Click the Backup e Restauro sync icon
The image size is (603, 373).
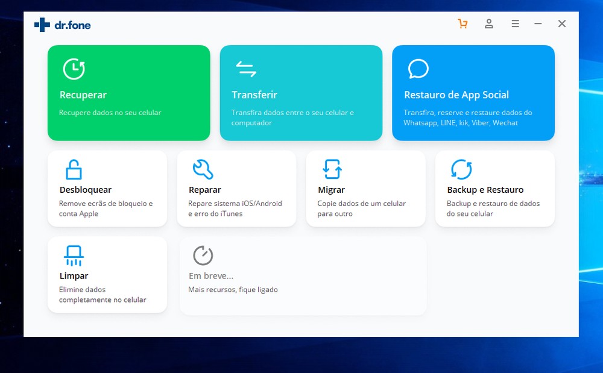point(461,170)
